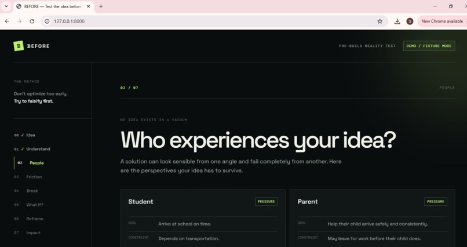Click 'Arrive at school on time.' text
The height and width of the screenshot is (247, 467).
point(185,224)
